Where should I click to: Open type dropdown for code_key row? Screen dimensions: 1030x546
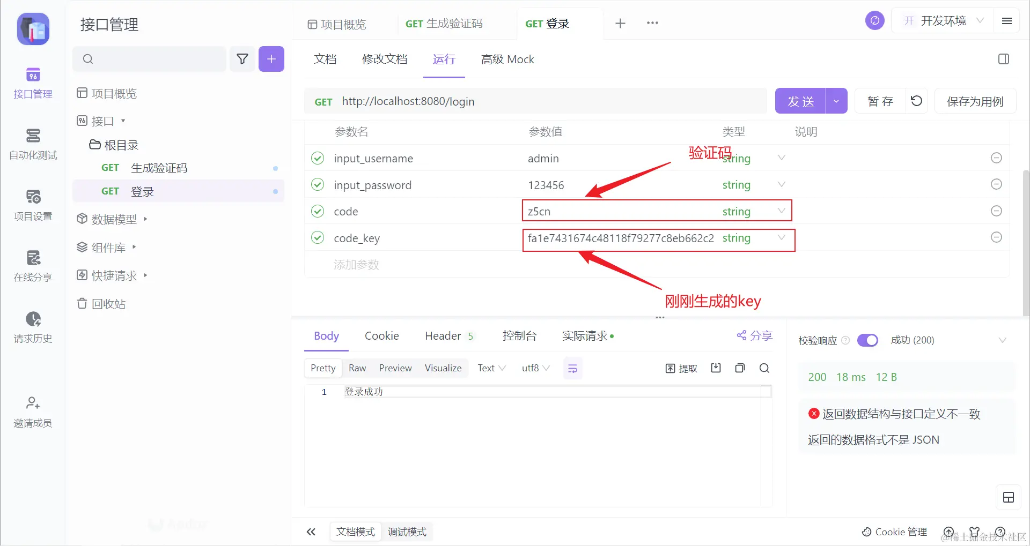[782, 237]
